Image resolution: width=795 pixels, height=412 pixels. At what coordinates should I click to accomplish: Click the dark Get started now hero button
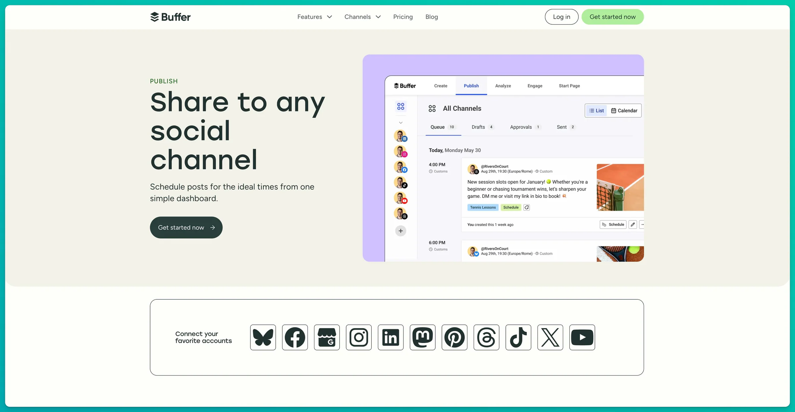[186, 227]
